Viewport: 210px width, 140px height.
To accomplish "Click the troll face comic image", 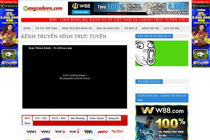I will pyautogui.click(x=162, y=53).
